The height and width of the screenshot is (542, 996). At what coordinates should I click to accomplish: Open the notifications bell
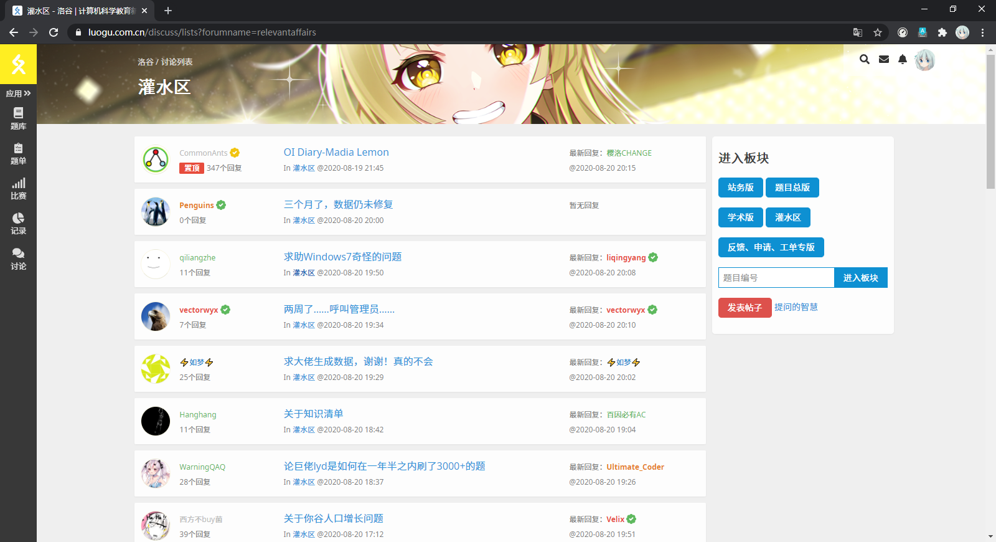pos(903,59)
